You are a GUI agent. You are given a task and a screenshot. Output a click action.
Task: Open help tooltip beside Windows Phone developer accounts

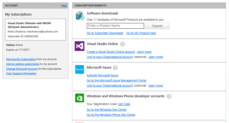pyautogui.click(x=169, y=96)
